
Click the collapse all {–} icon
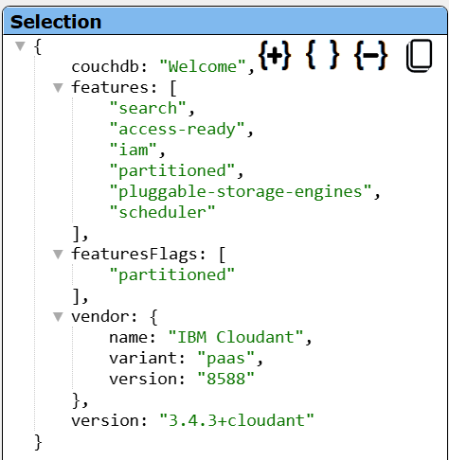[371, 56]
